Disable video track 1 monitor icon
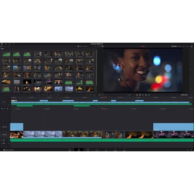The height and width of the screenshot is (194, 194). tap(6, 135)
